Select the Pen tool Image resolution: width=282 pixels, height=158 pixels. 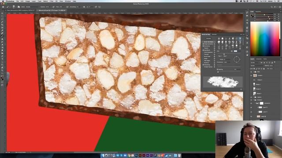2,56
